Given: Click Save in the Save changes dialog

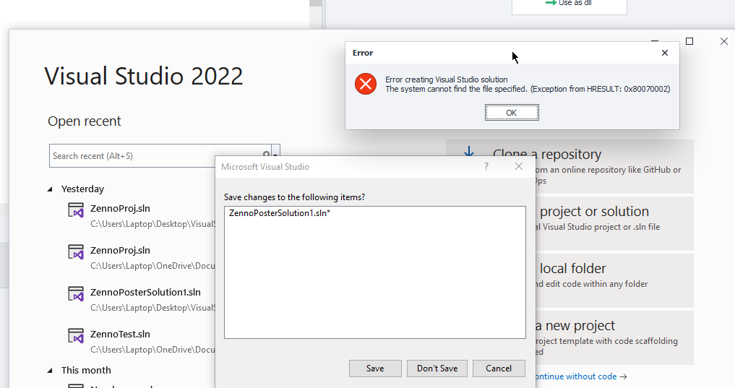Looking at the screenshot, I should coord(375,368).
